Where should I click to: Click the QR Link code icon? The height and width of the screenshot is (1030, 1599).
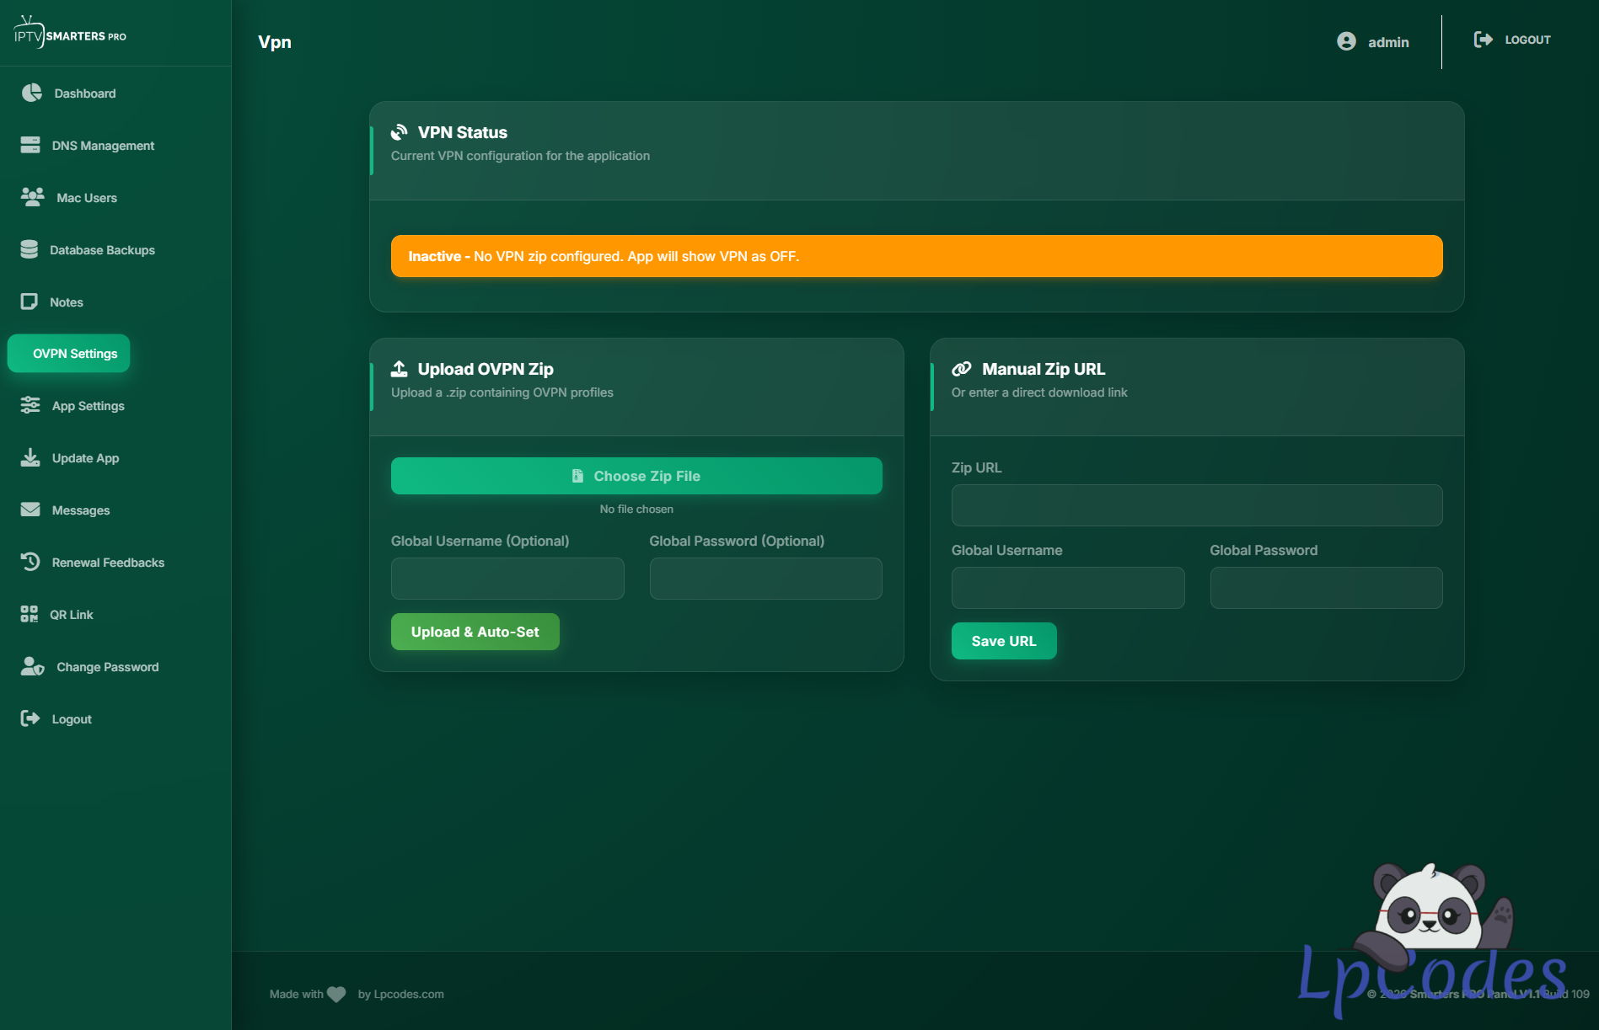(30, 614)
